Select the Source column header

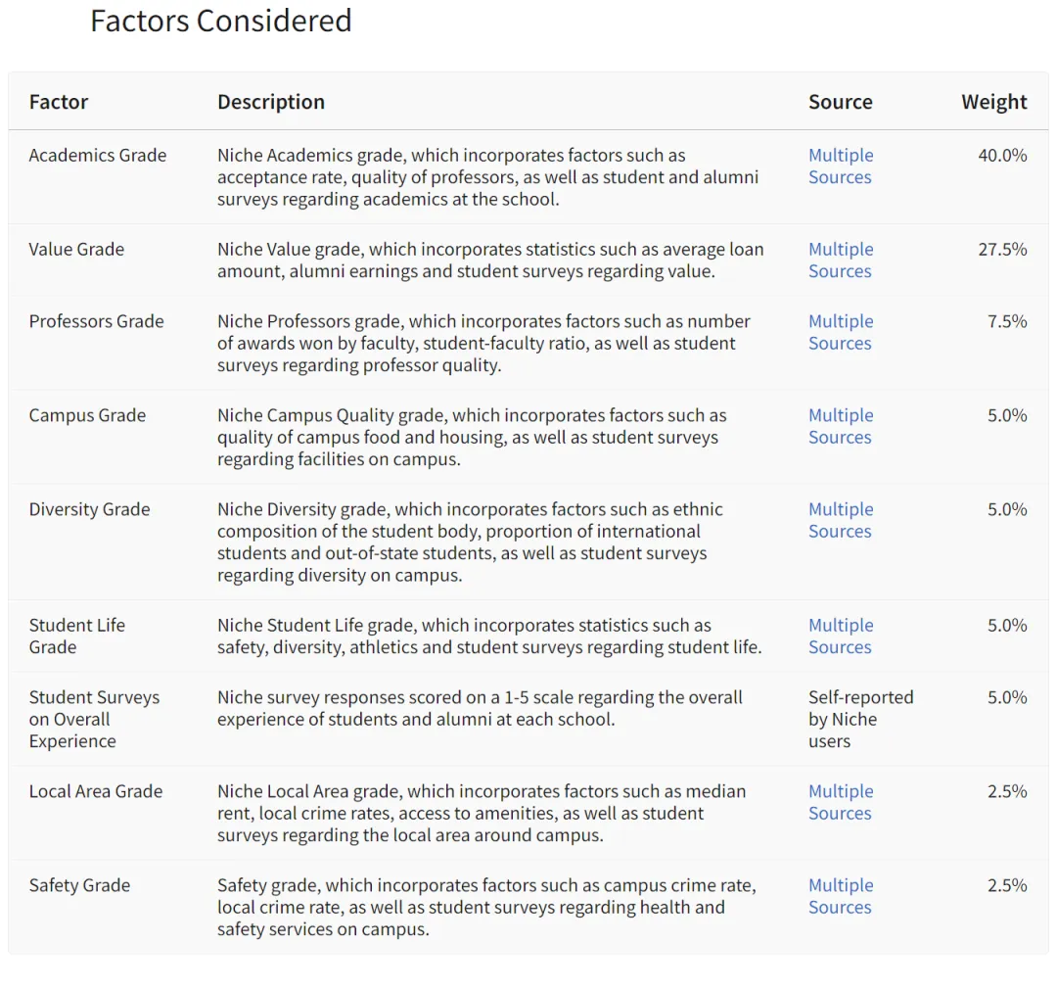tap(840, 102)
